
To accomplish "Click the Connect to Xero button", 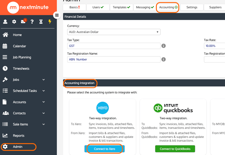I will 104,149.
